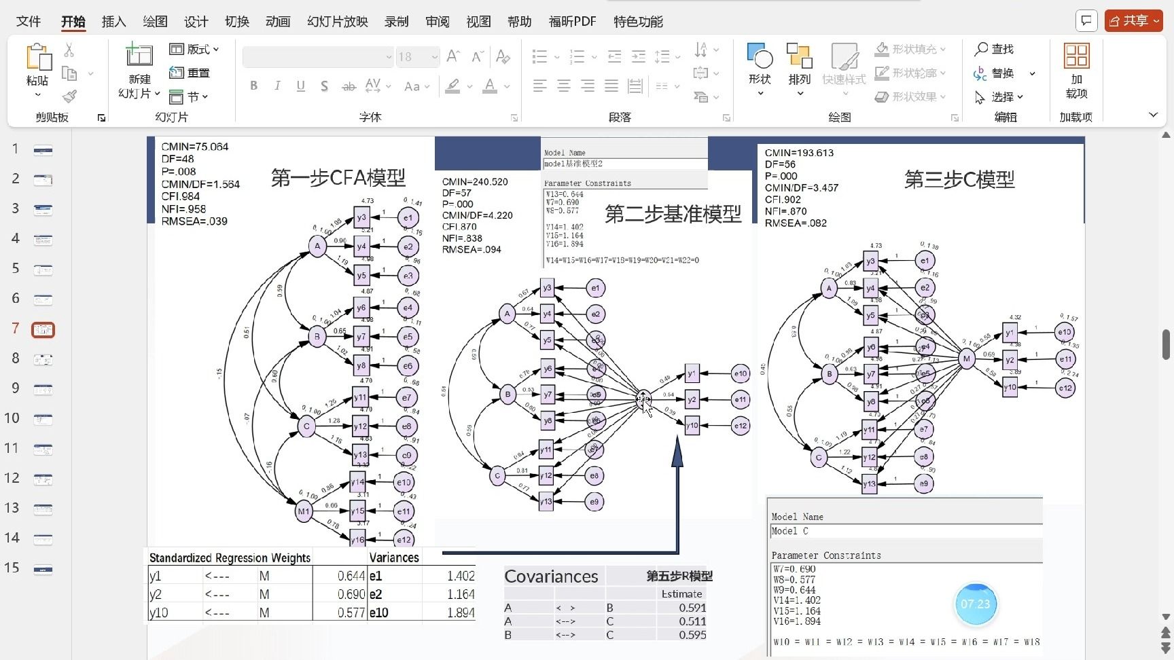Toggle strikethrough formatting
The image size is (1174, 660).
(349, 86)
